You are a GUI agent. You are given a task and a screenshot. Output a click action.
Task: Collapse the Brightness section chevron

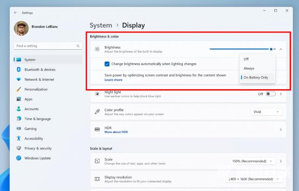pos(281,49)
